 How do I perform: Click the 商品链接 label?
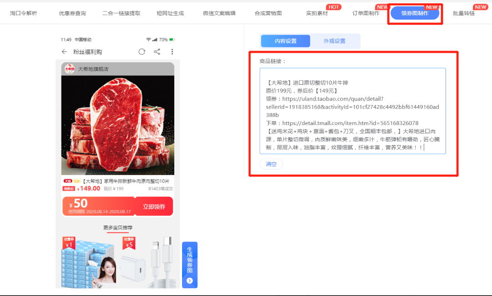[272, 61]
